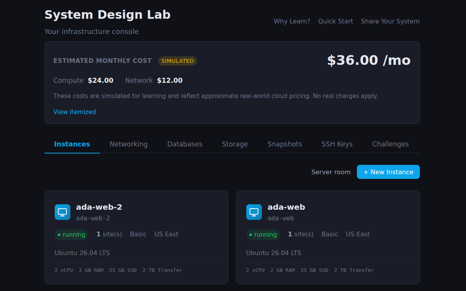466x291 pixels.
Task: Click Share Your System link
Action: pyautogui.click(x=390, y=21)
